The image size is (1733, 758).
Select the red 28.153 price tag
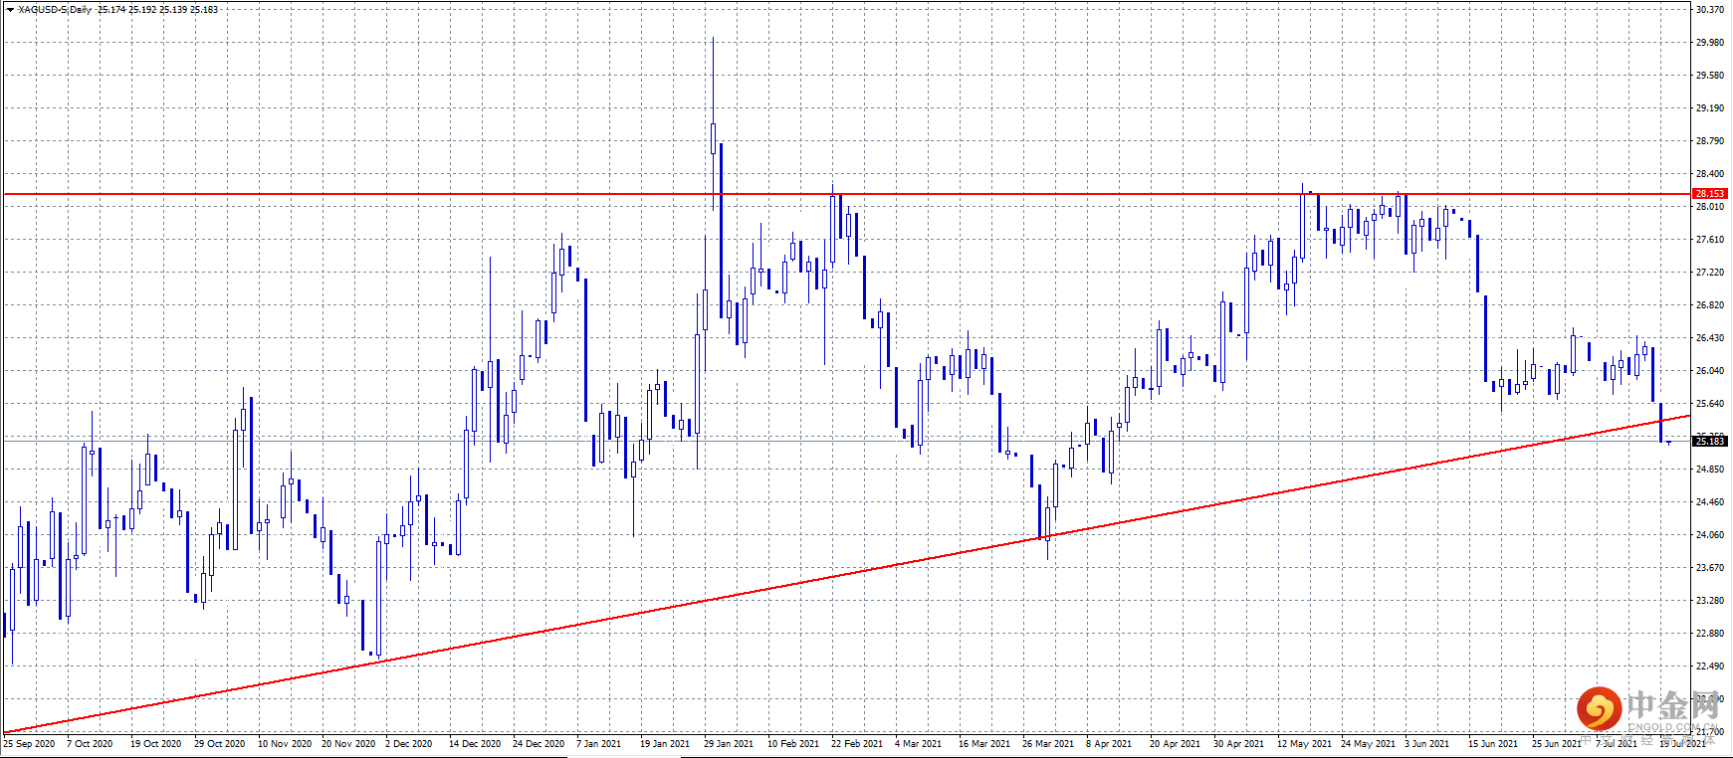1710,194
